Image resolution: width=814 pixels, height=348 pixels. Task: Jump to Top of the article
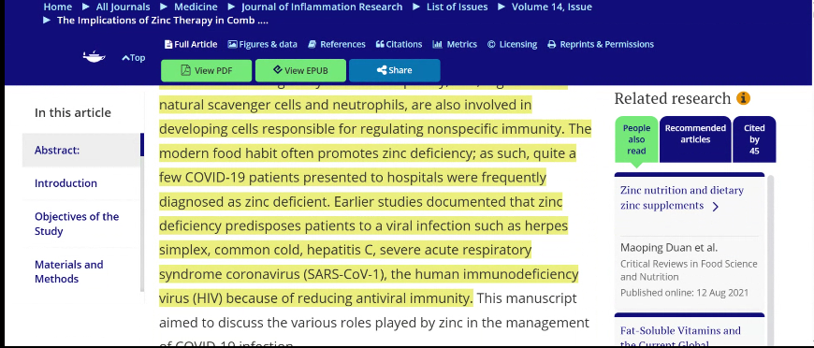coord(134,58)
